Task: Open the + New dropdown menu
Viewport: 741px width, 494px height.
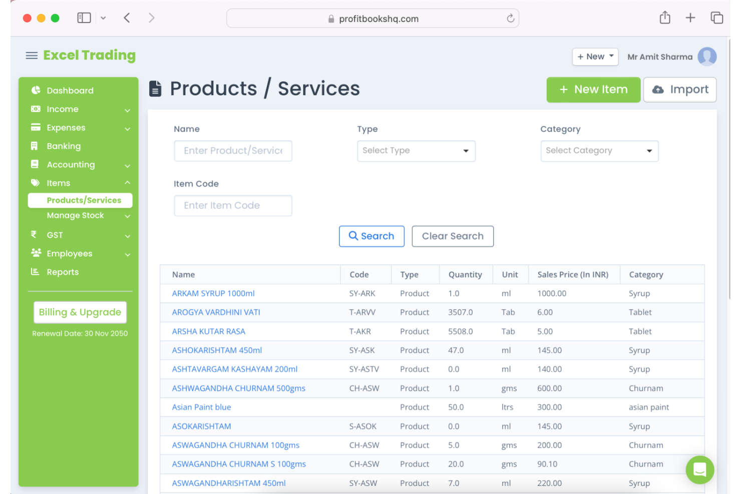Action: tap(595, 57)
